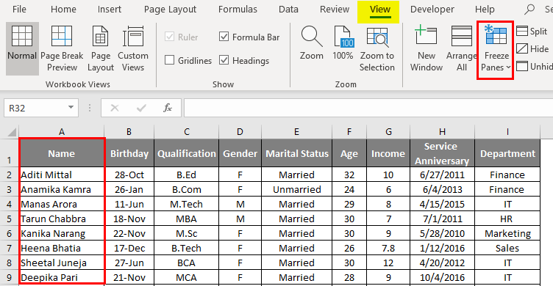This screenshot has height=286, width=553.
Task: Open the Zoom dialog
Action: click(311, 44)
